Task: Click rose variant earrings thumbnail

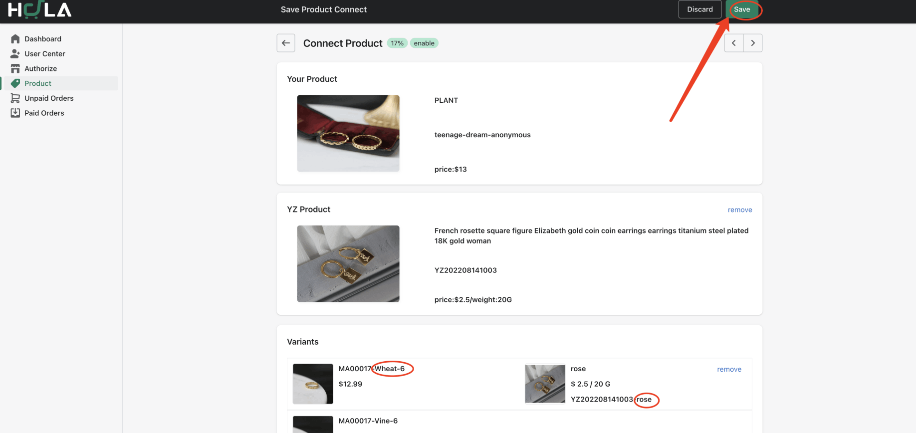Action: point(545,384)
